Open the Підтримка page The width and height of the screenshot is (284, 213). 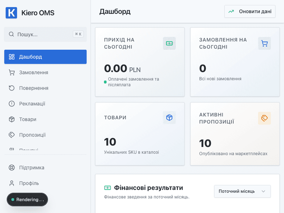pyautogui.click(x=45, y=168)
